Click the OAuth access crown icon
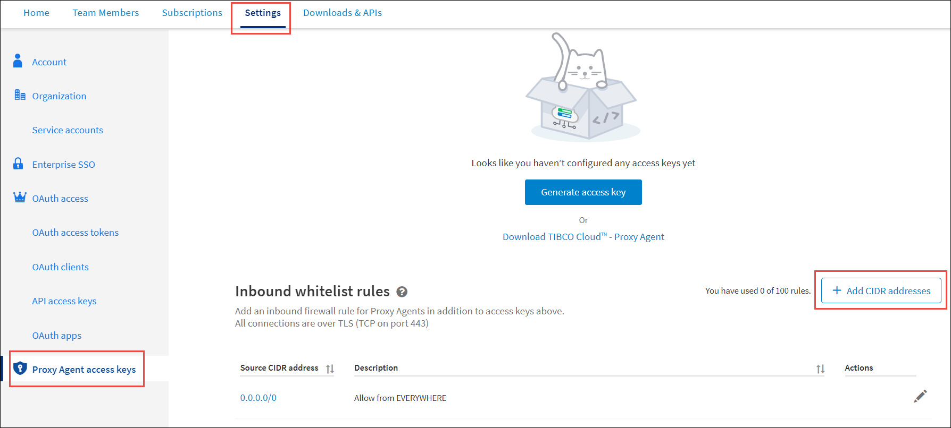 click(20, 198)
